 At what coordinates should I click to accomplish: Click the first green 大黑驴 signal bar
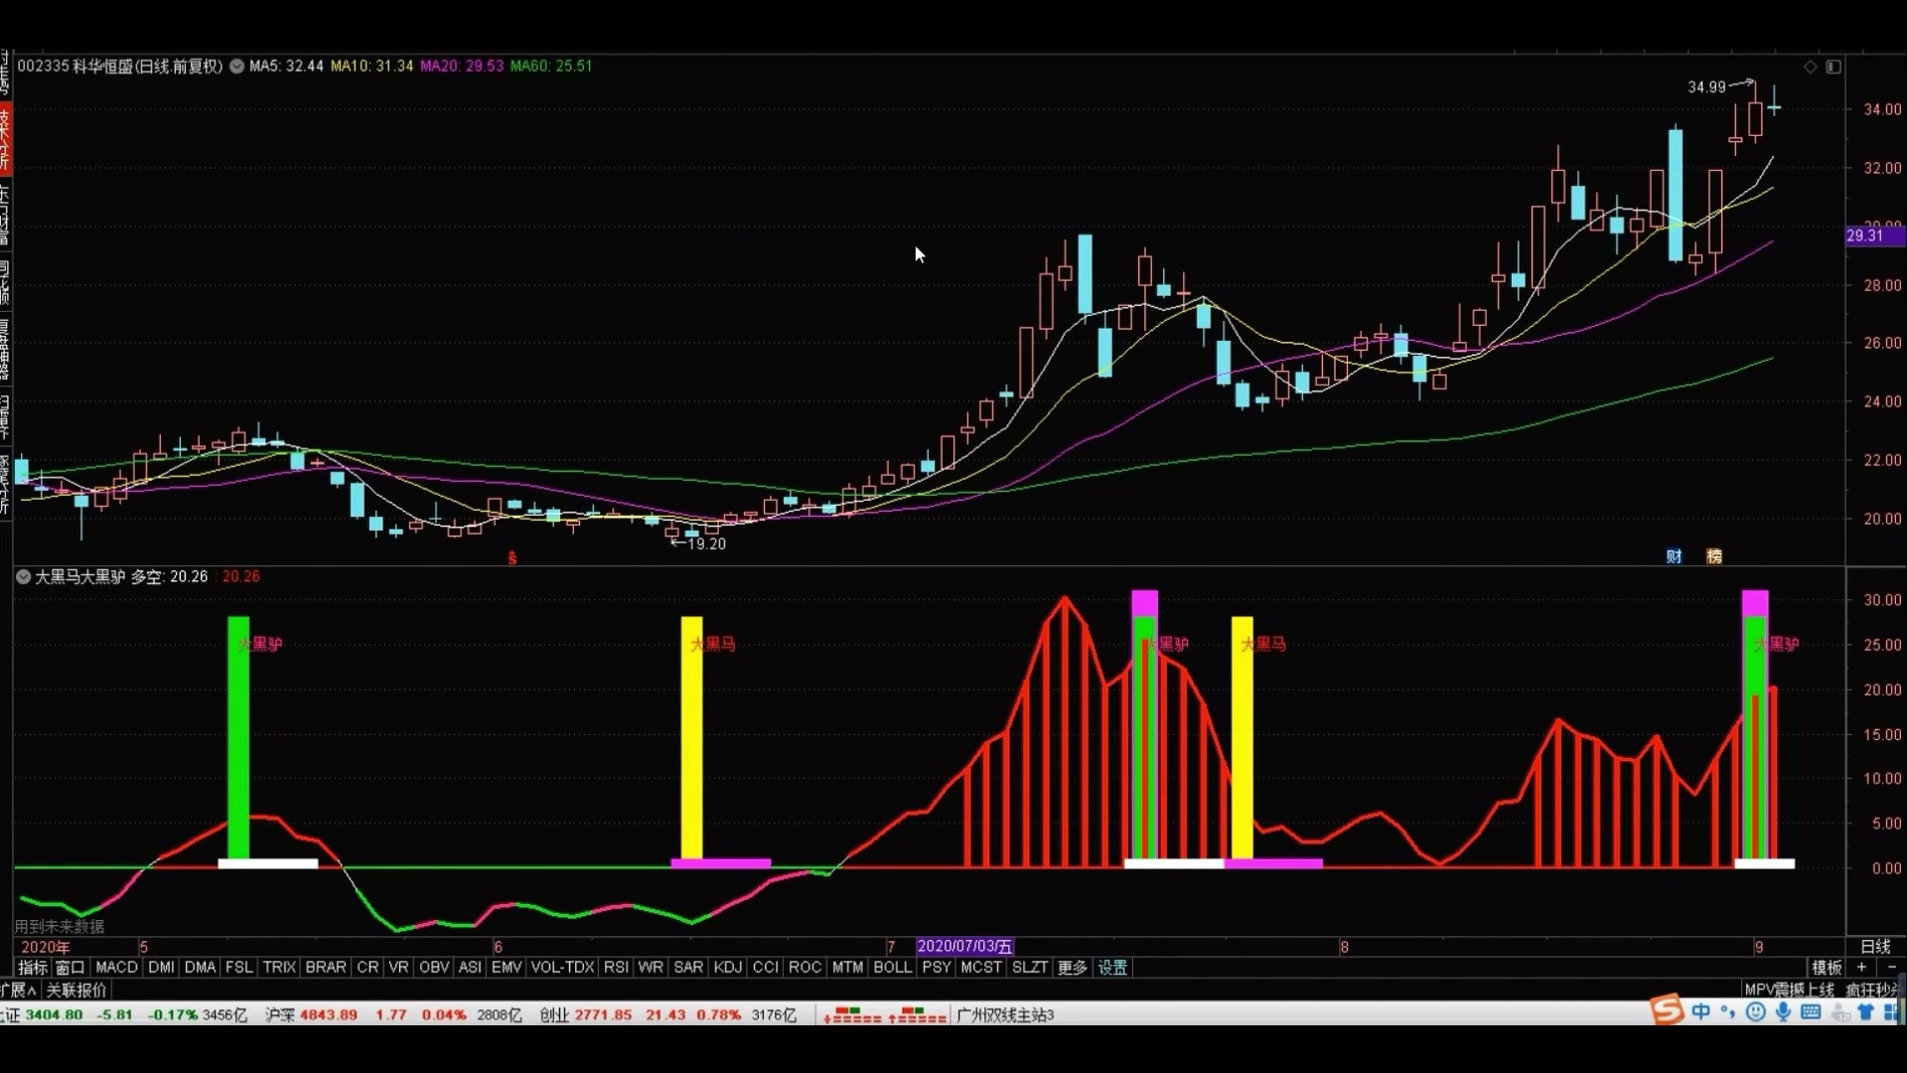click(x=238, y=738)
